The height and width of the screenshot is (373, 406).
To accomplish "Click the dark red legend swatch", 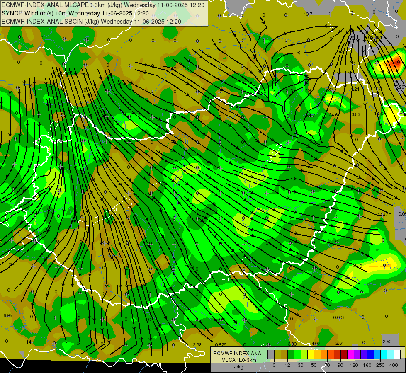I will (x=344, y=354).
